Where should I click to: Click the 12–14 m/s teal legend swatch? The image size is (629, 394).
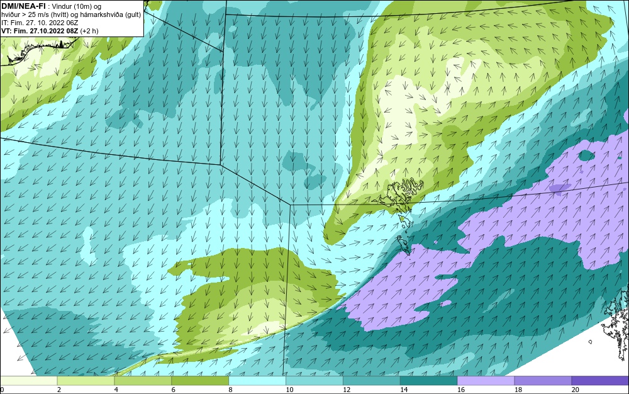(372, 380)
